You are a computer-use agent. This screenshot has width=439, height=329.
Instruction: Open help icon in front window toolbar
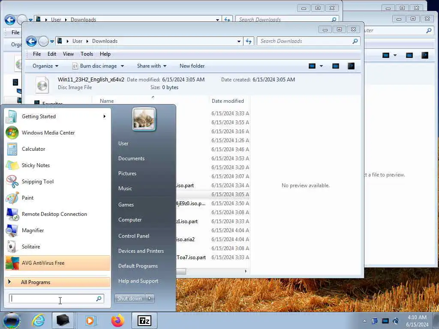[351, 66]
